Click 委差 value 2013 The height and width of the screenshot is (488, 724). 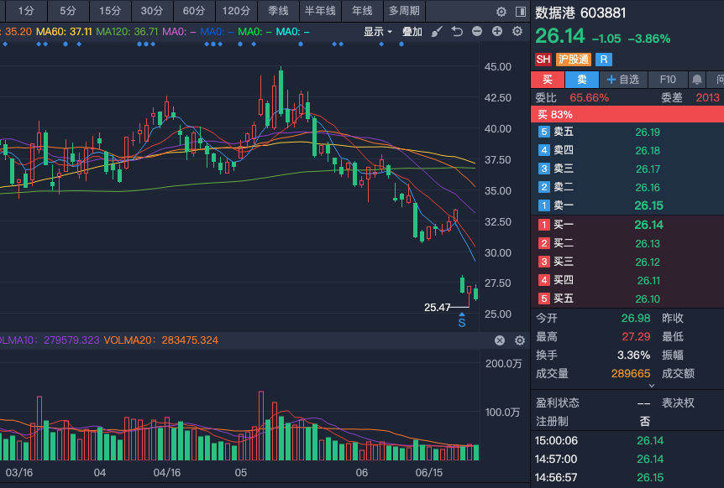[x=707, y=98]
